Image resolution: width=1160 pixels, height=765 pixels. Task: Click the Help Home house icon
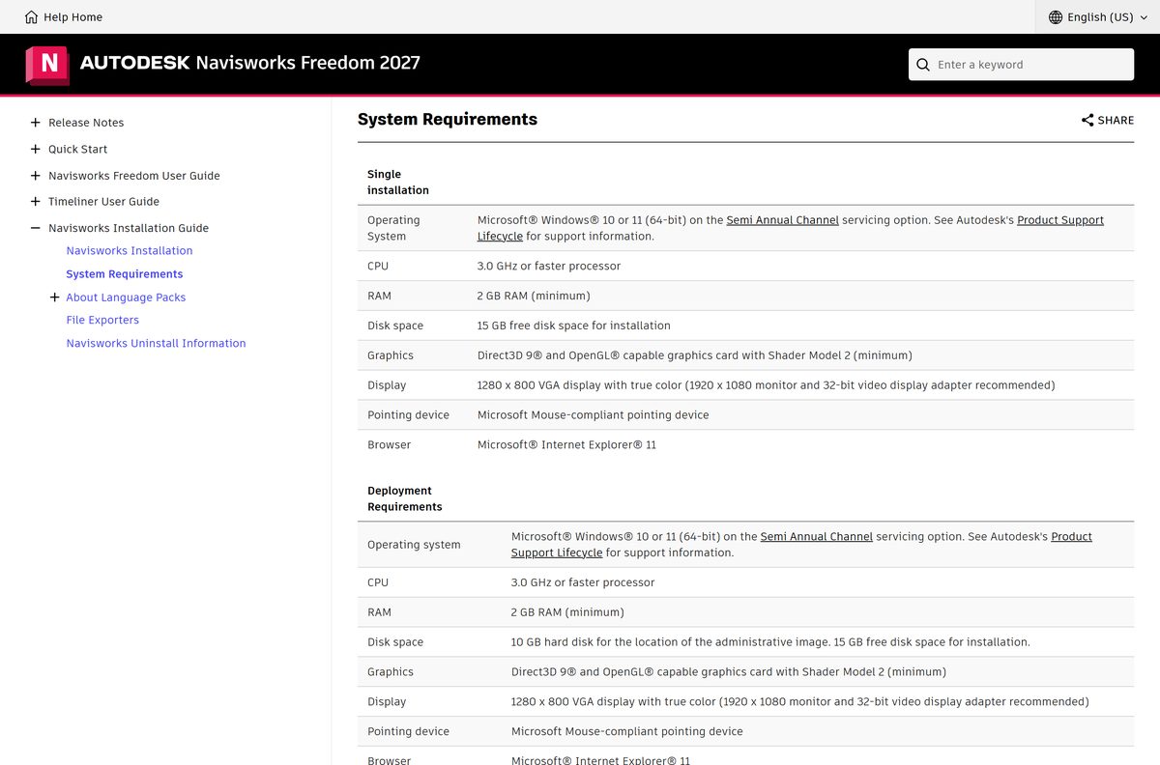pyautogui.click(x=32, y=16)
